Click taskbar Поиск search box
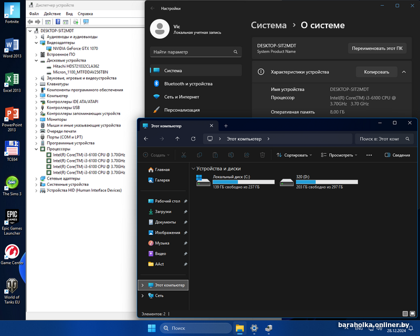Image resolution: width=420 pixels, height=336 pixels. (x=195, y=328)
